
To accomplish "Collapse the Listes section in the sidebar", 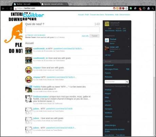I will click(x=128, y=122).
